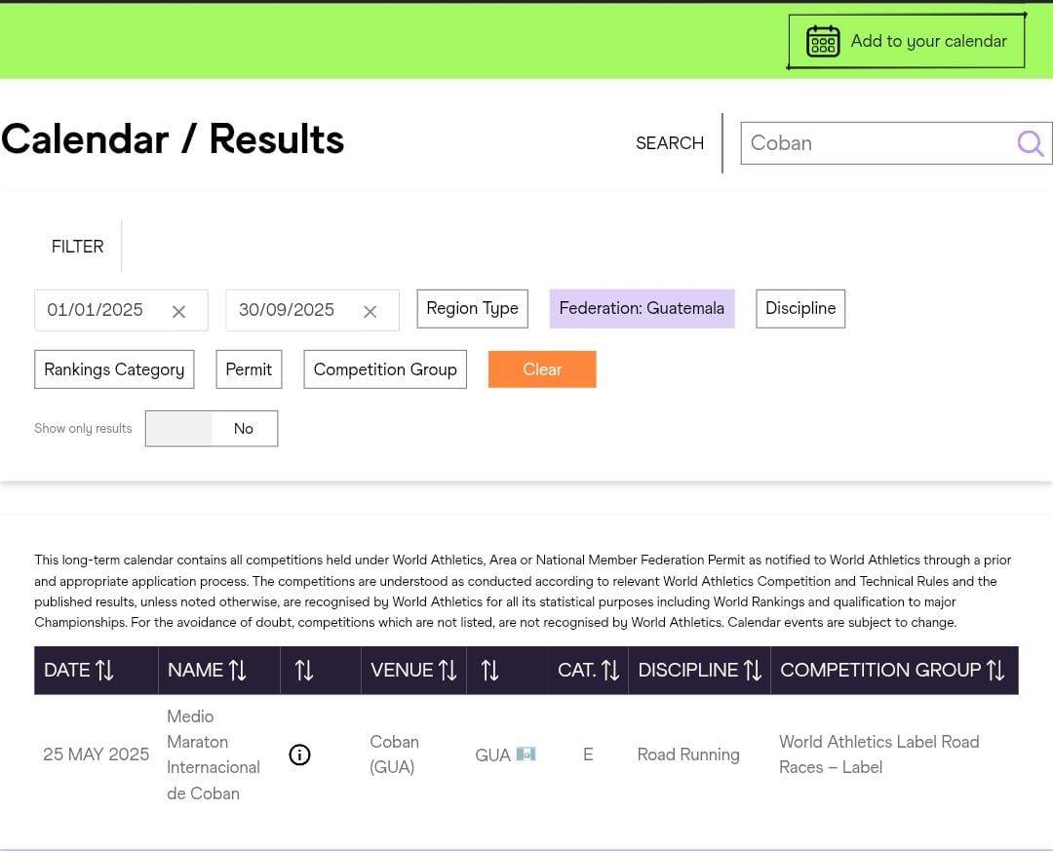
Task: Clear the 01/01/2025 start date with X
Action: pos(178,311)
